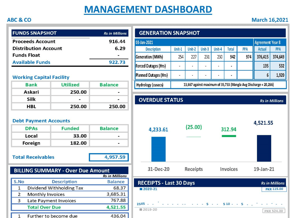
Task: Click Askari utilized 250.00 cell
Action: click(x=70, y=92)
